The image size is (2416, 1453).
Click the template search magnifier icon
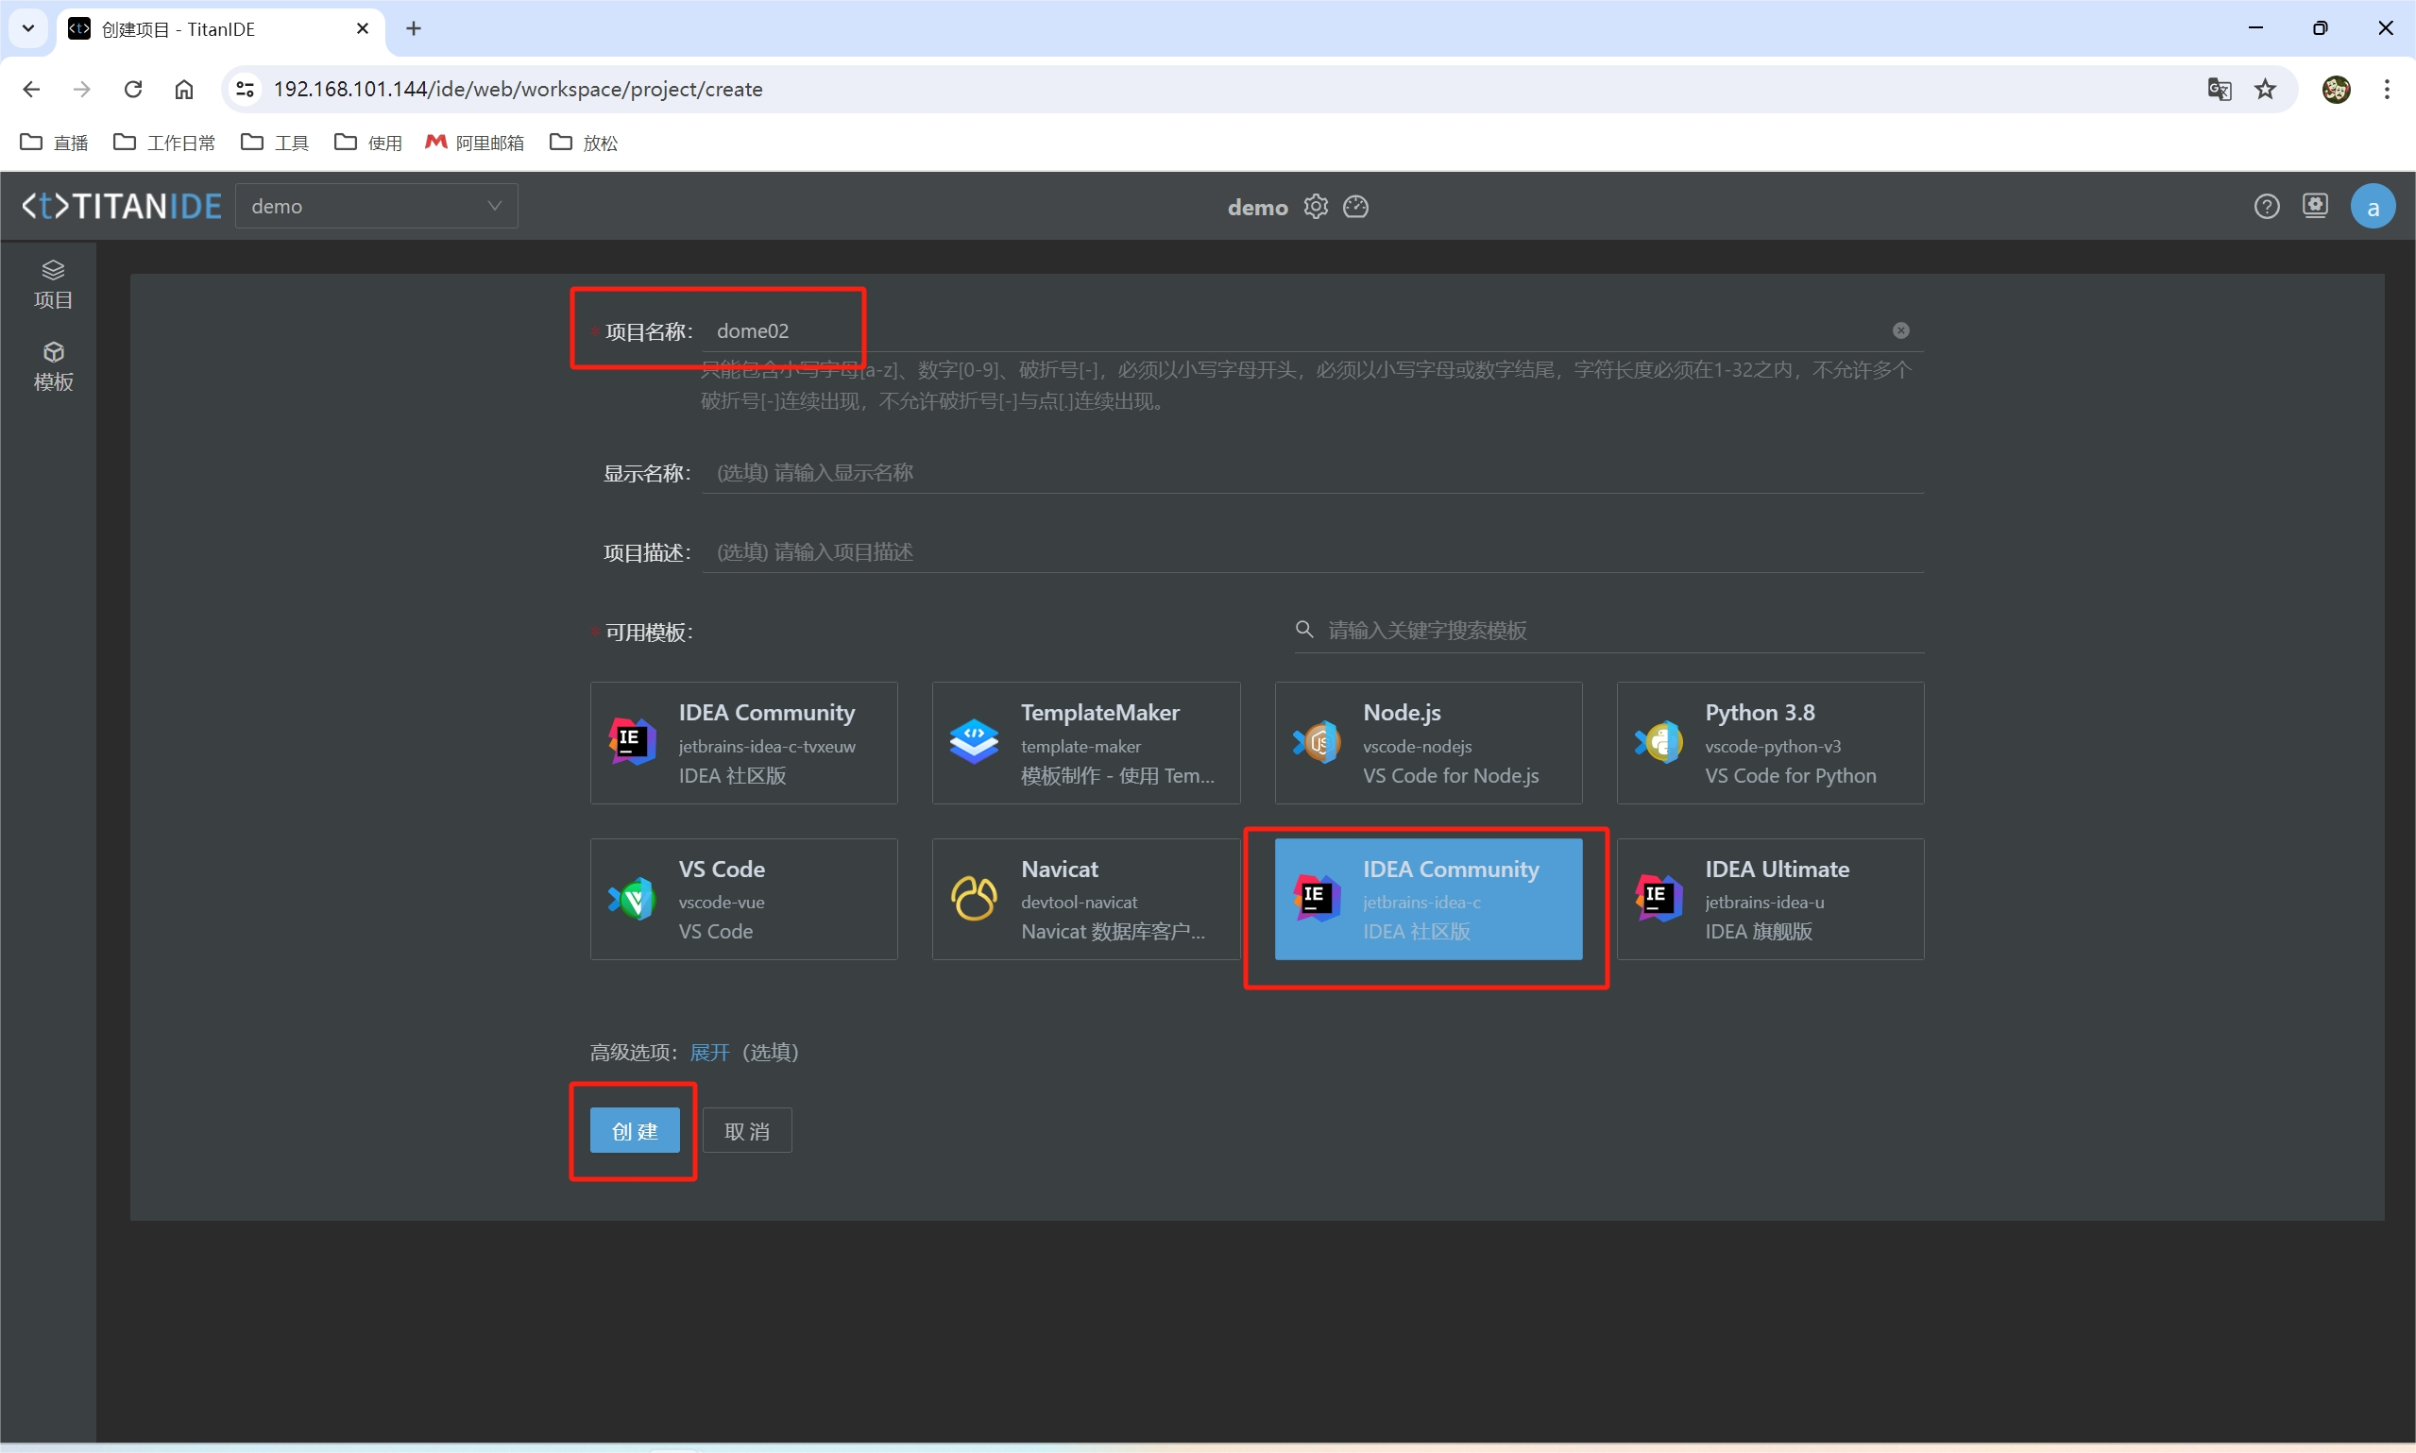(x=1303, y=630)
